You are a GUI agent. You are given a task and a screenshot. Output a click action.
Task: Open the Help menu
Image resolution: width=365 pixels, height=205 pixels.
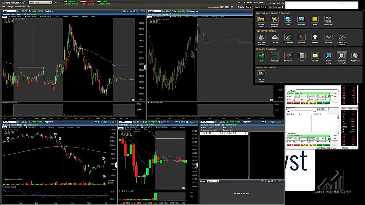coord(29,7)
